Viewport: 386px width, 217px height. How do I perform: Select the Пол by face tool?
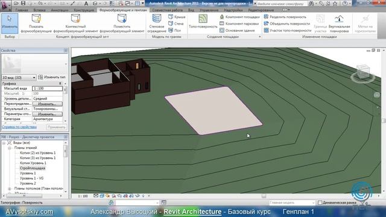pyautogui.click(x=175, y=30)
